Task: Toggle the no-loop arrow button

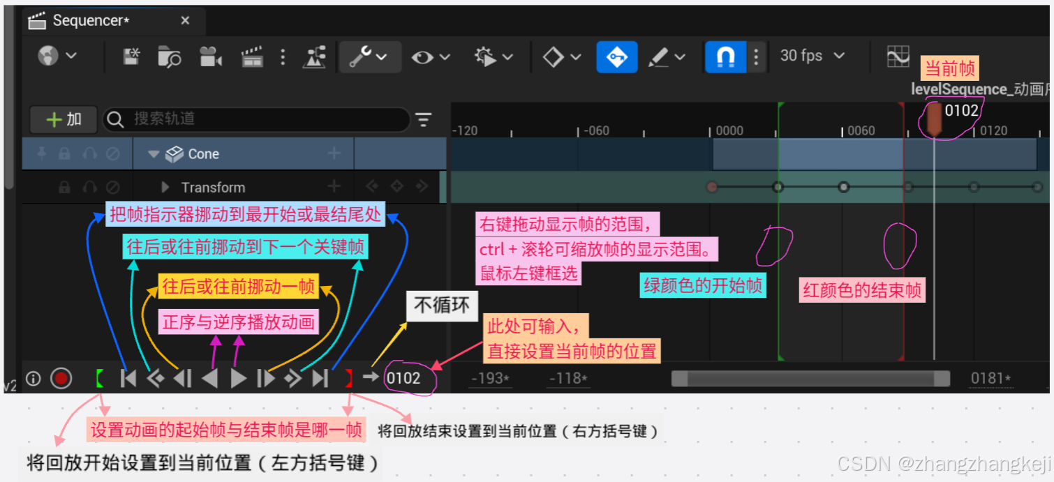Action: coord(371,377)
